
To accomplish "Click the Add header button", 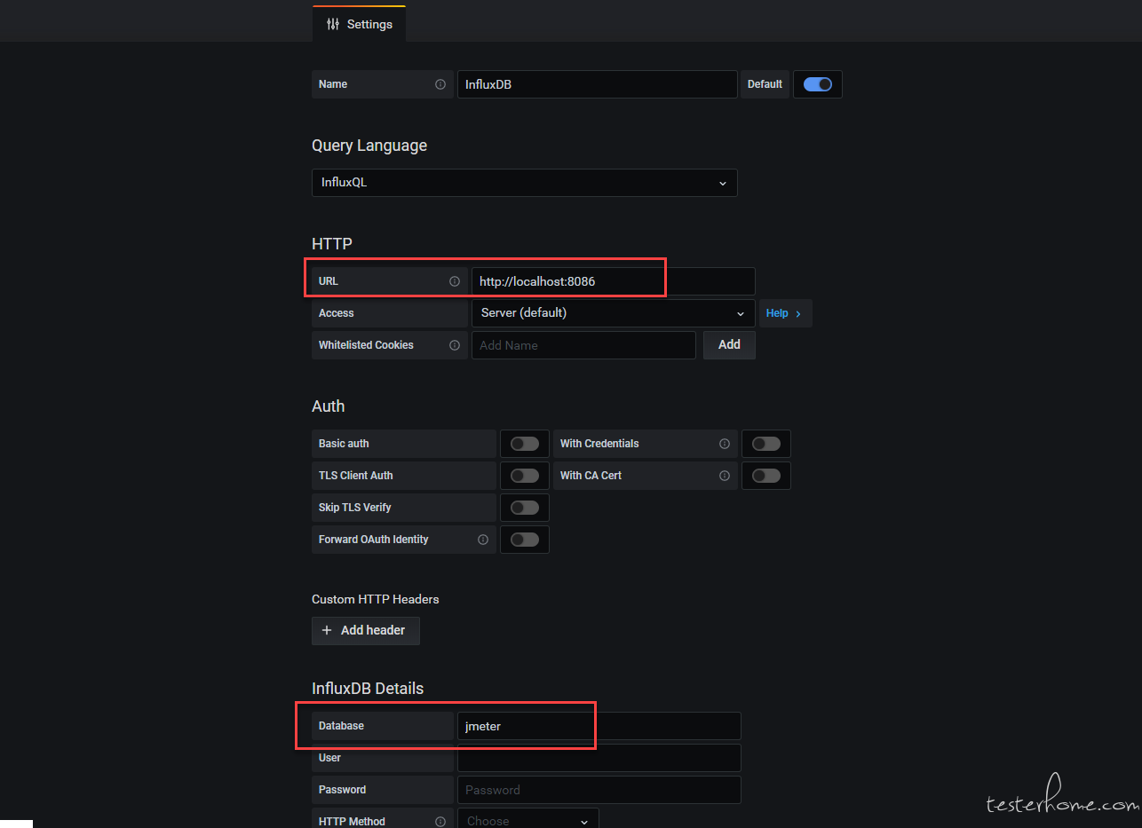I will (x=365, y=630).
